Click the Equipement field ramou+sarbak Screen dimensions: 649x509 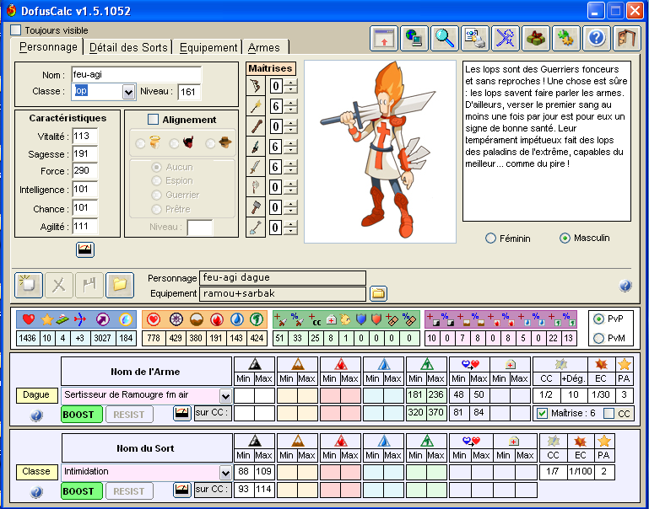tap(283, 294)
